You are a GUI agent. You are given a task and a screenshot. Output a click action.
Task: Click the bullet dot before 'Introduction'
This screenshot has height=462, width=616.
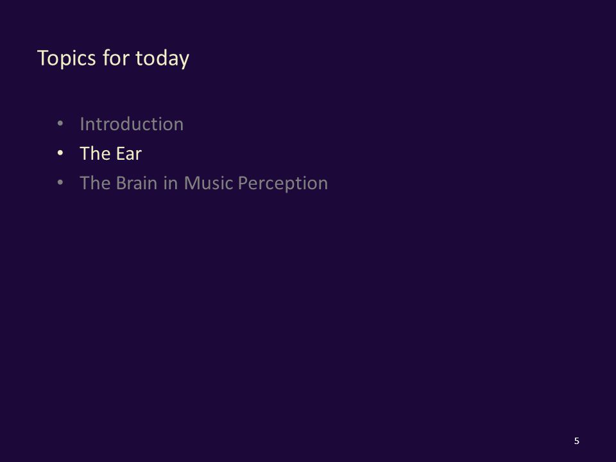pyautogui.click(x=60, y=124)
